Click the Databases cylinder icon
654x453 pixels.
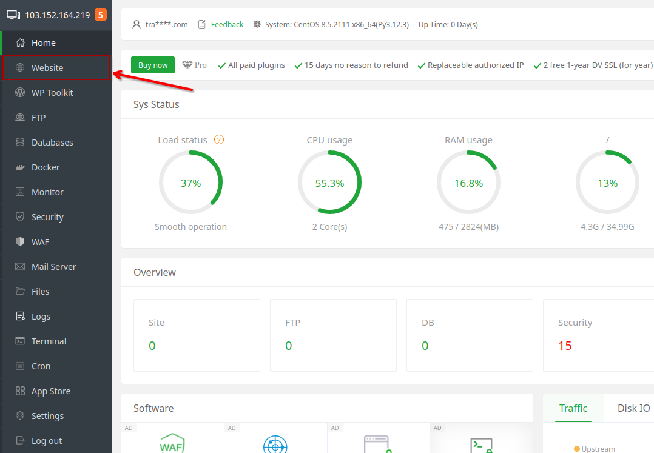pos(20,143)
